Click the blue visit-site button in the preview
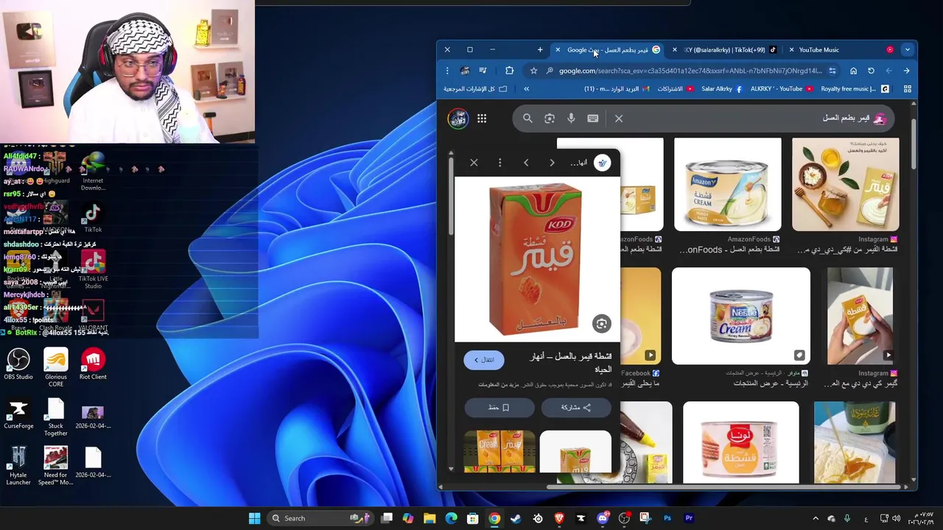This screenshot has height=530, width=943. pyautogui.click(x=484, y=360)
